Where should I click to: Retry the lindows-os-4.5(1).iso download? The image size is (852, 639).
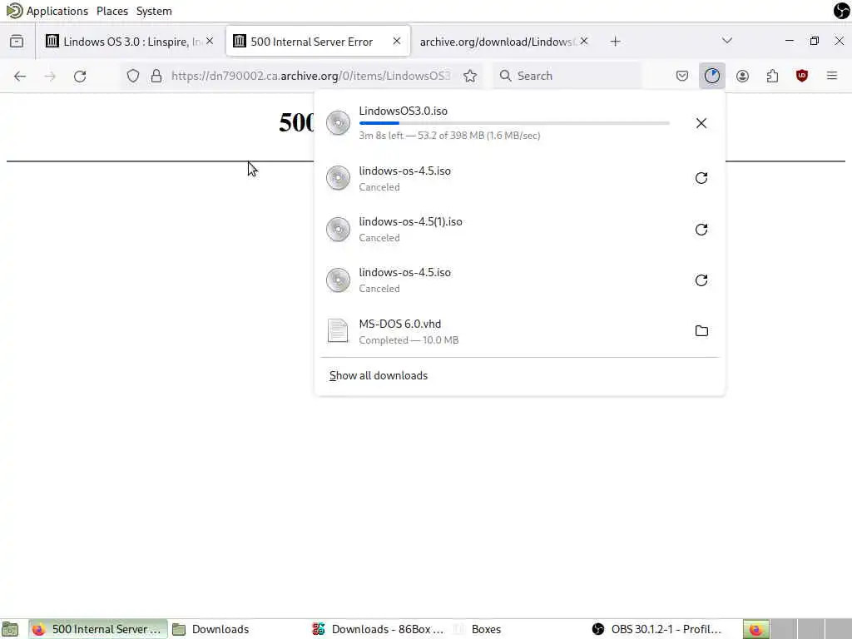tap(701, 230)
